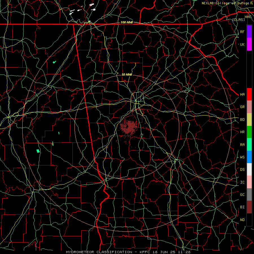The height and width of the screenshot is (254, 254).
Task: Click the ND black legend swatch
Action: pyautogui.click(x=249, y=220)
